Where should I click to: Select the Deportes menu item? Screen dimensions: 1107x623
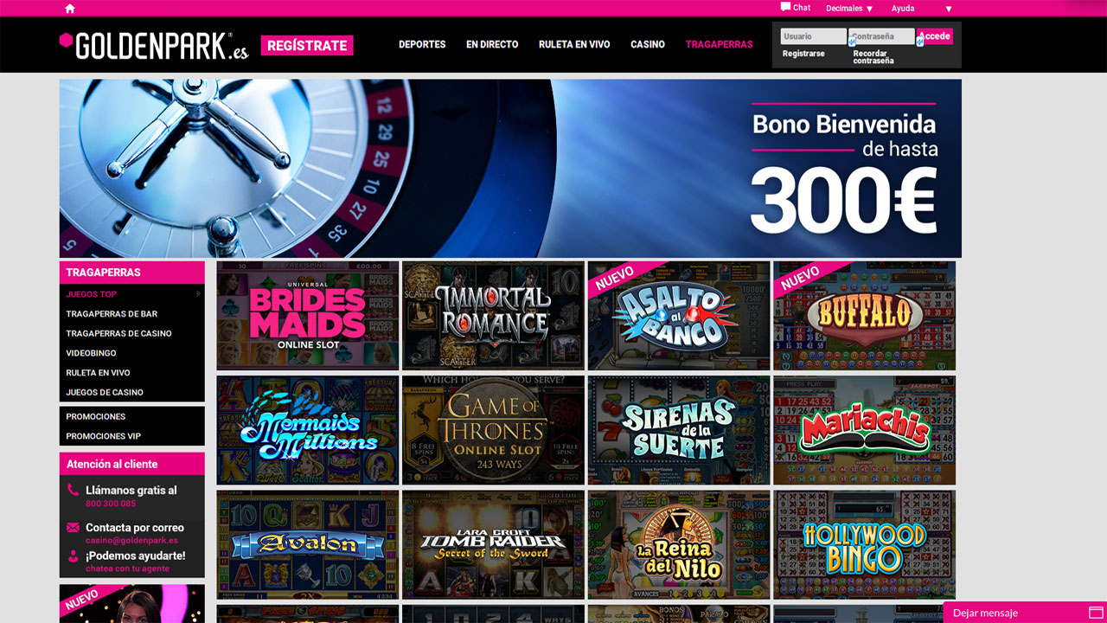coord(422,44)
